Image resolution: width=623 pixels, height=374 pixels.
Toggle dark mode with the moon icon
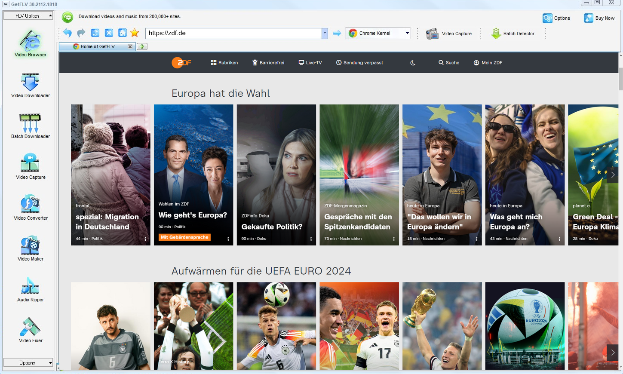click(413, 63)
